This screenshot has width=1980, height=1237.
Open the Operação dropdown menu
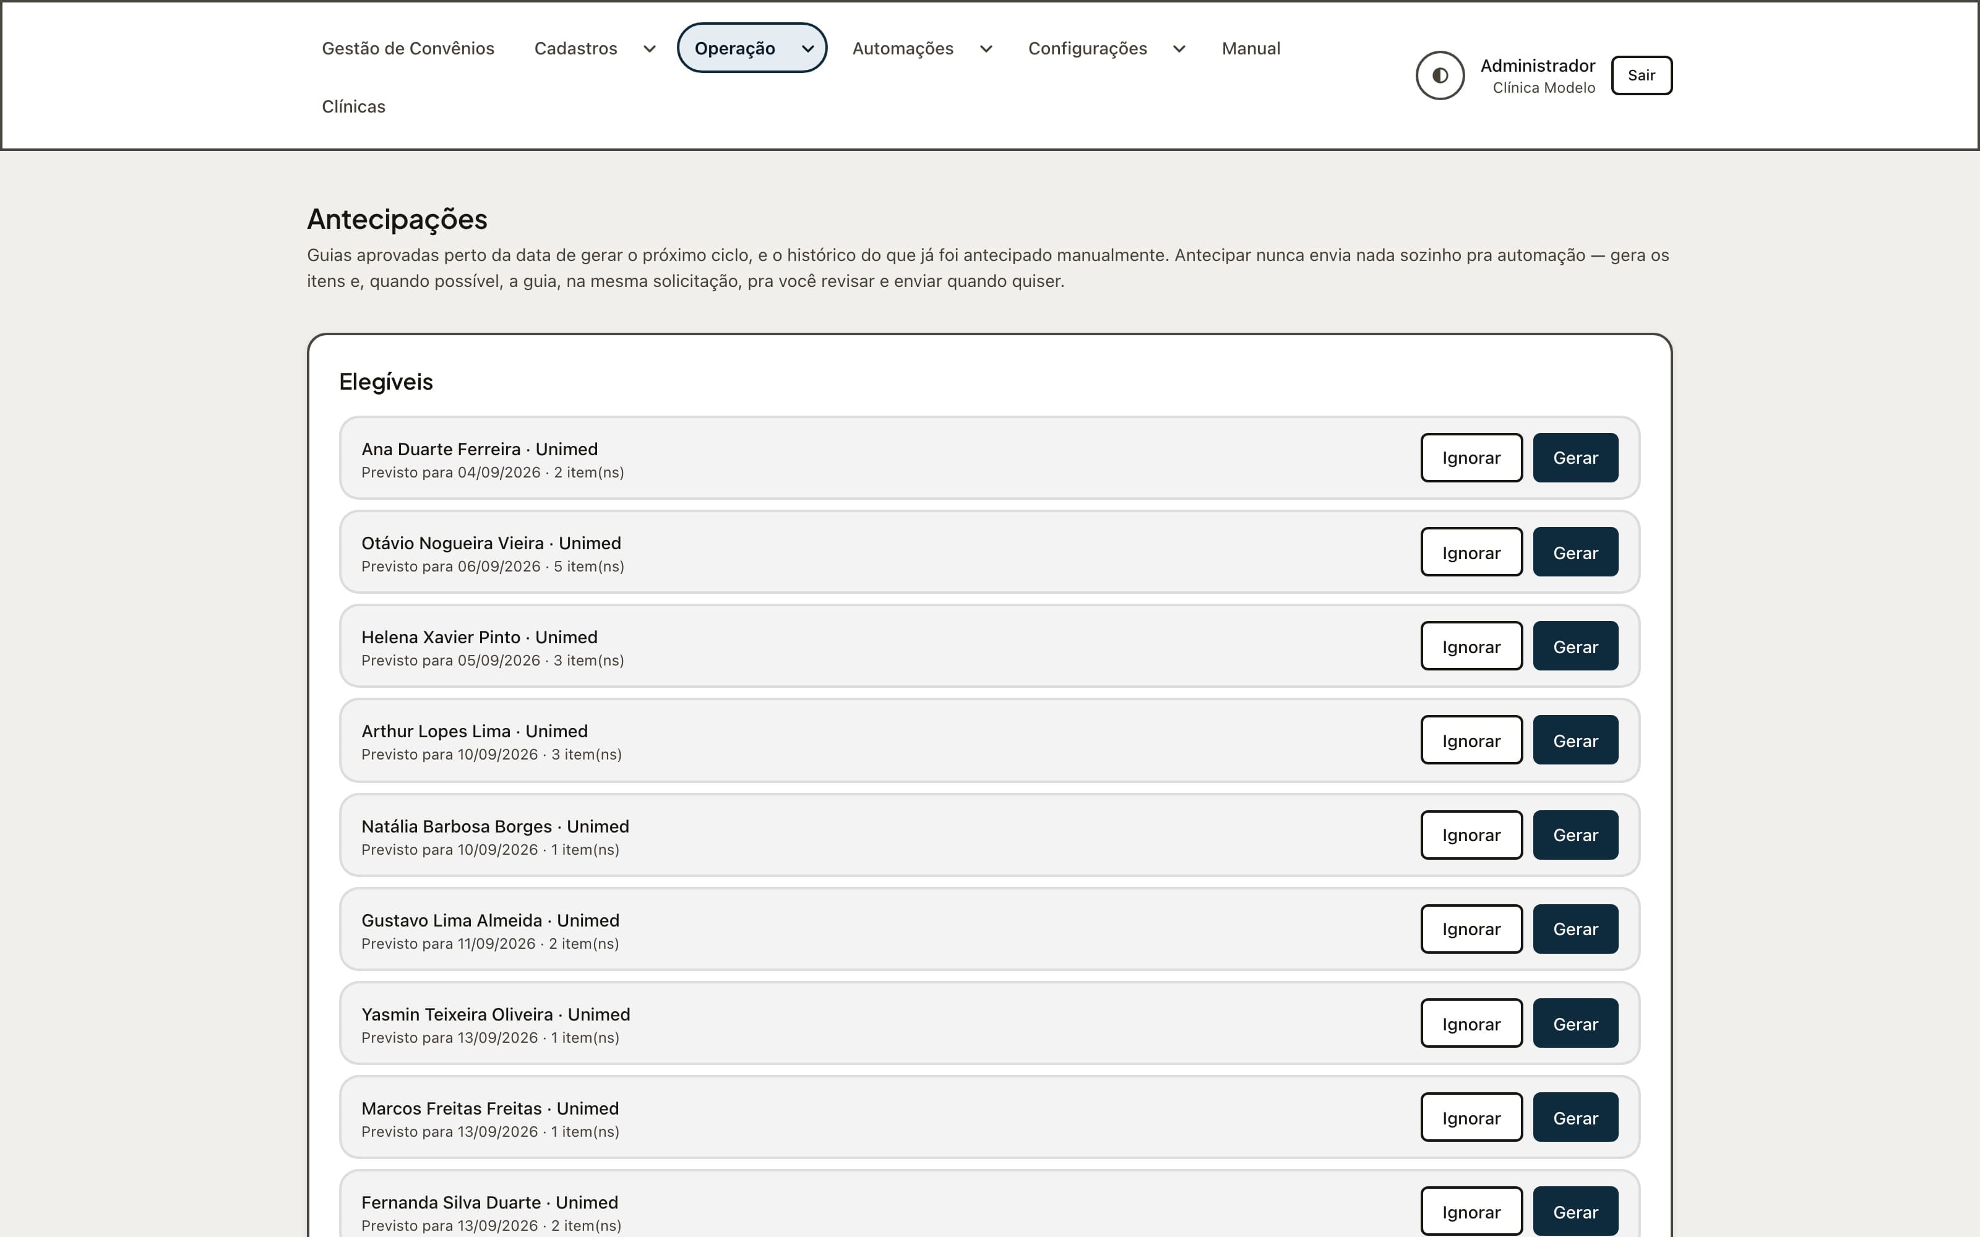752,48
